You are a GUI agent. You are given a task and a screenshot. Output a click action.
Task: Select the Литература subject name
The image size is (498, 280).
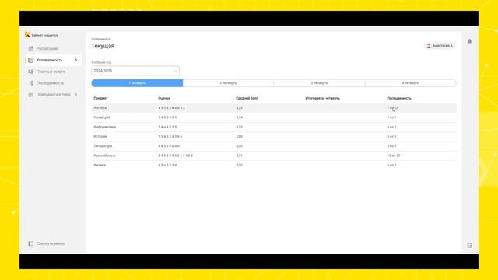coord(103,146)
